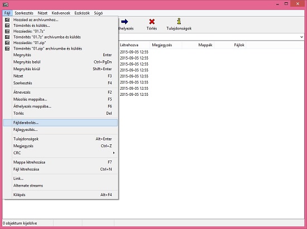Expand the CRC submenu arrow
The height and width of the screenshot is (229, 307).
click(x=114, y=153)
